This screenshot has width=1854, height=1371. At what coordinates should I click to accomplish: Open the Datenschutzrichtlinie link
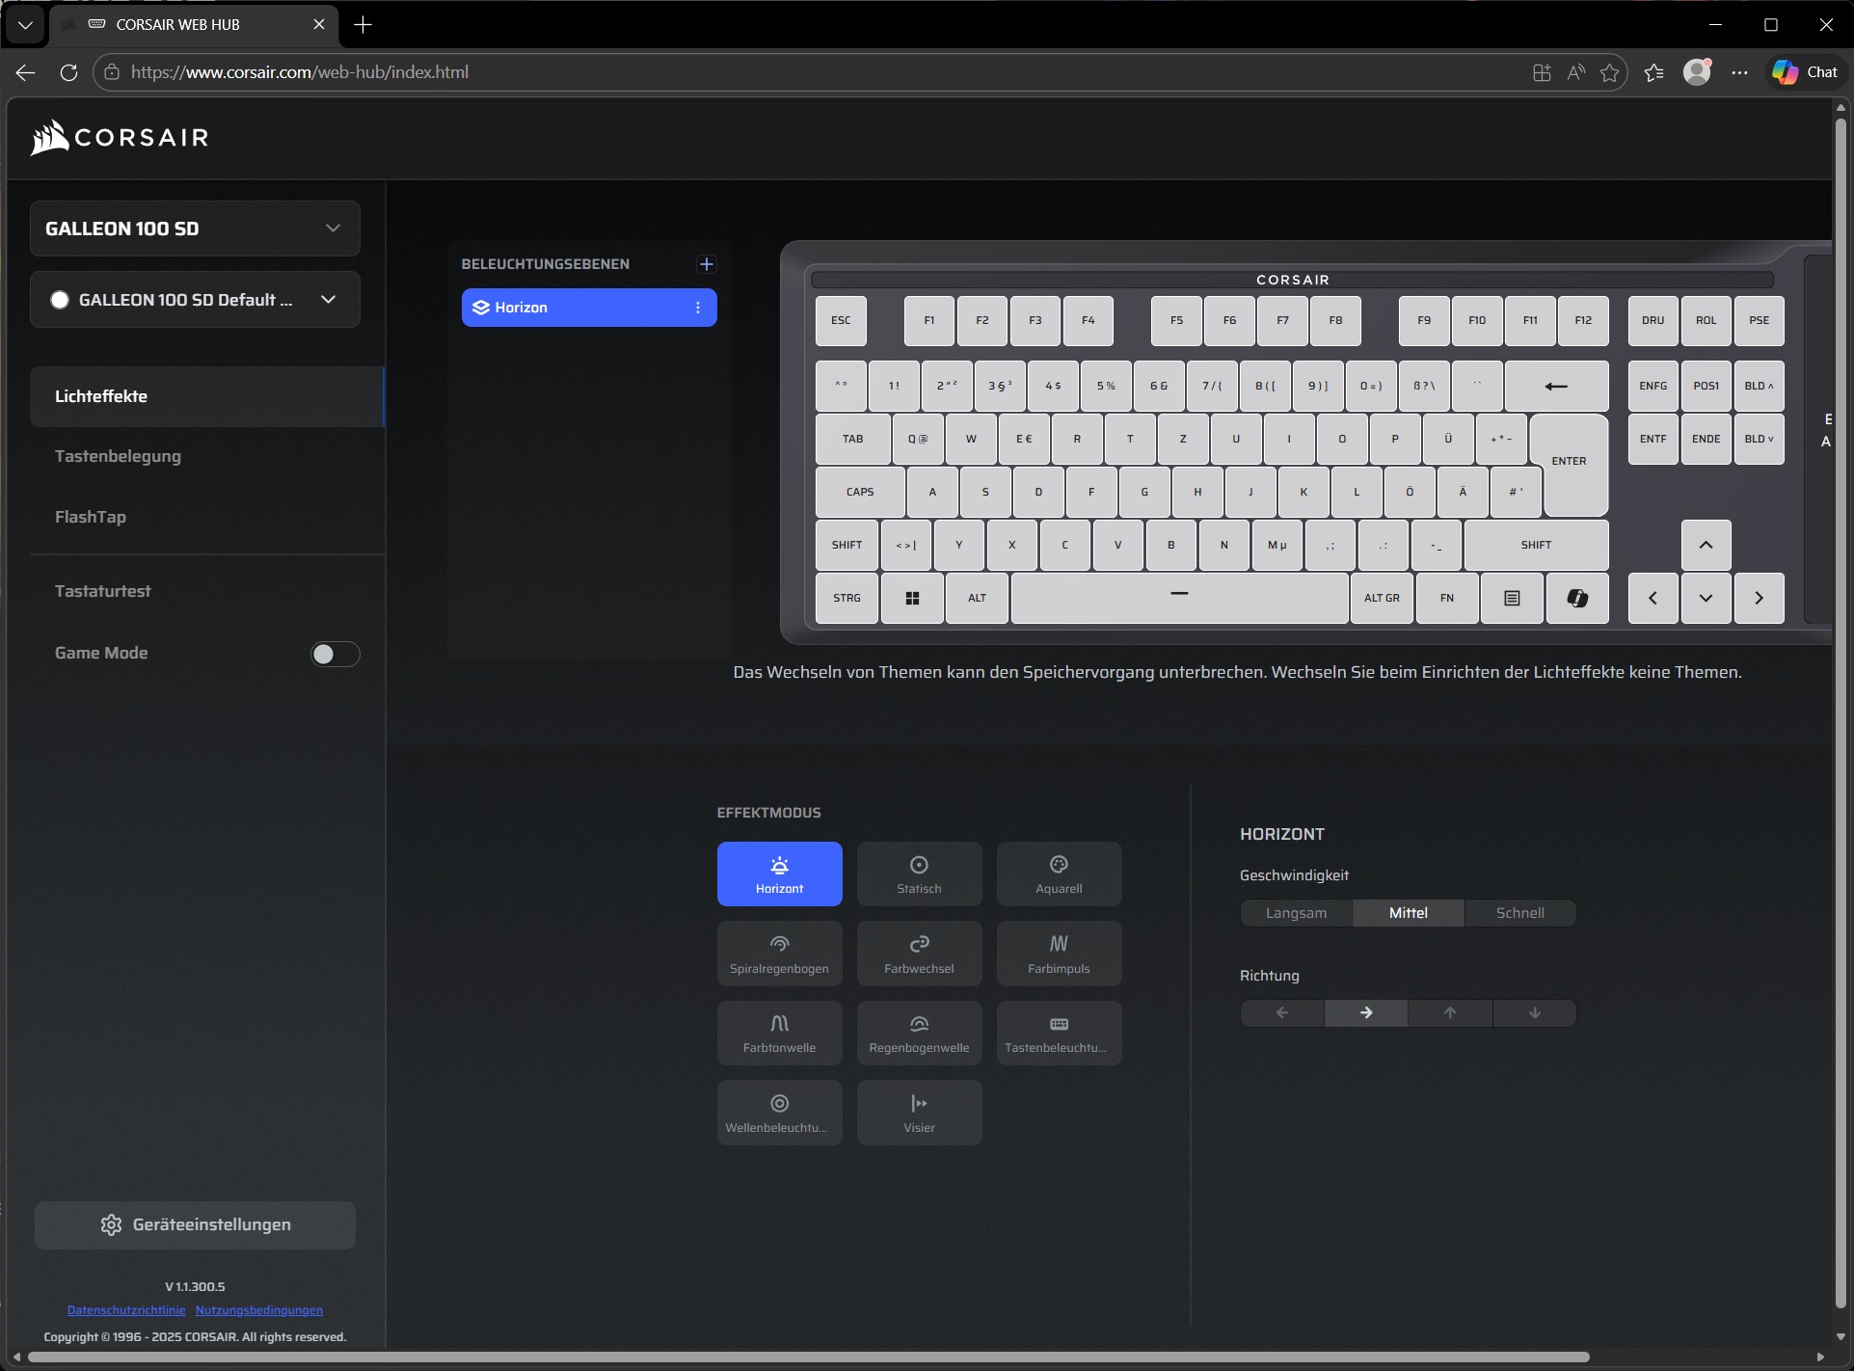(x=126, y=1310)
